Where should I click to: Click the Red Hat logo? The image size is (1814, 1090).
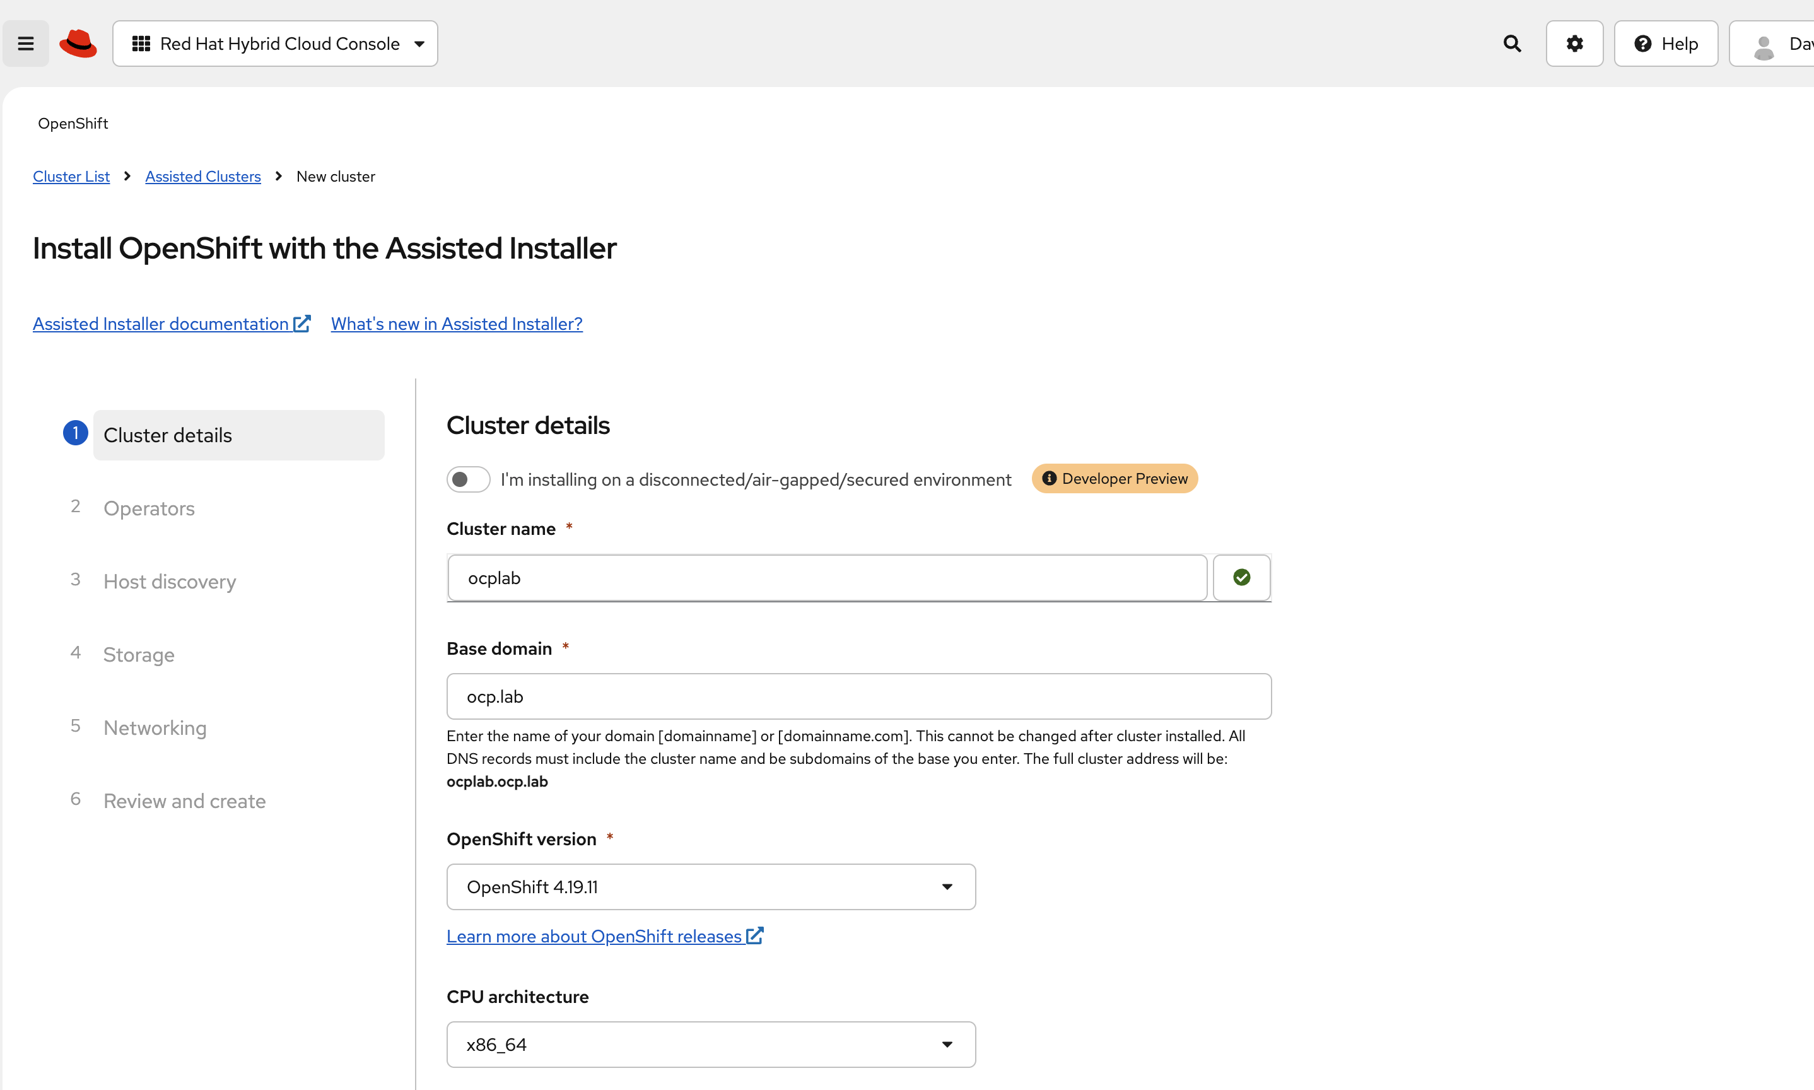pyautogui.click(x=78, y=44)
